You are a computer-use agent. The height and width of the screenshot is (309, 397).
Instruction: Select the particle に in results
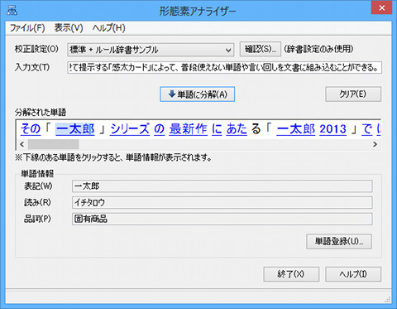[x=217, y=129]
